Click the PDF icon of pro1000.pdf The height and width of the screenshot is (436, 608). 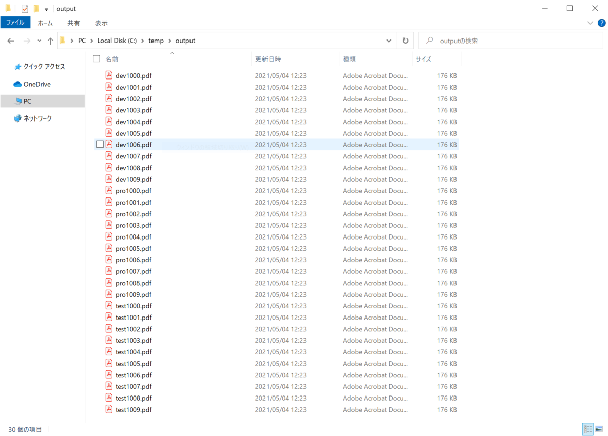click(x=109, y=190)
